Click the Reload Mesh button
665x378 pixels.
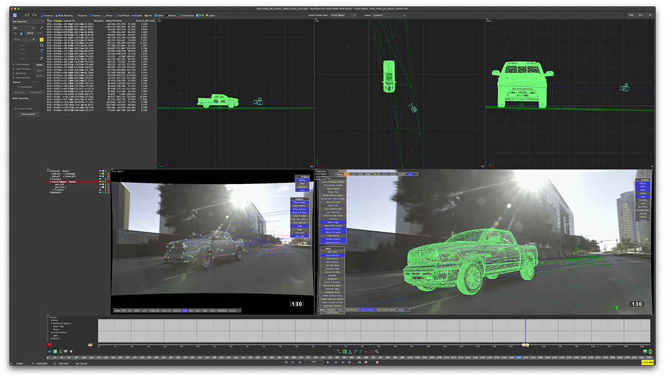pos(35,93)
